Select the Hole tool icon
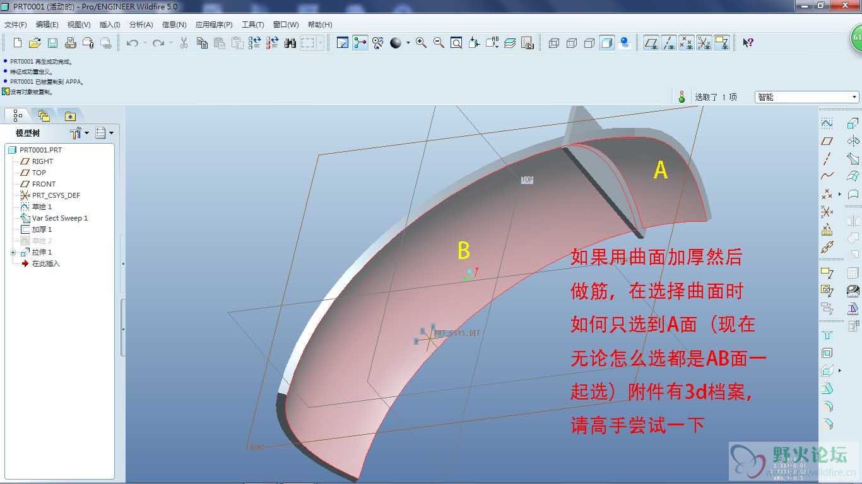 [827, 335]
